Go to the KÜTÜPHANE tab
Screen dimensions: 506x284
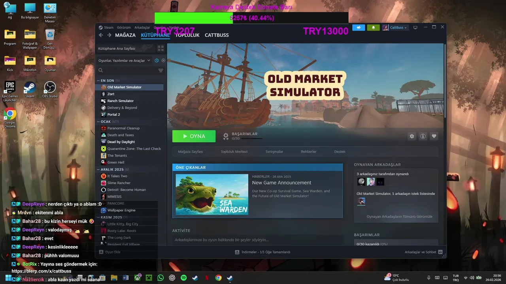point(155,35)
